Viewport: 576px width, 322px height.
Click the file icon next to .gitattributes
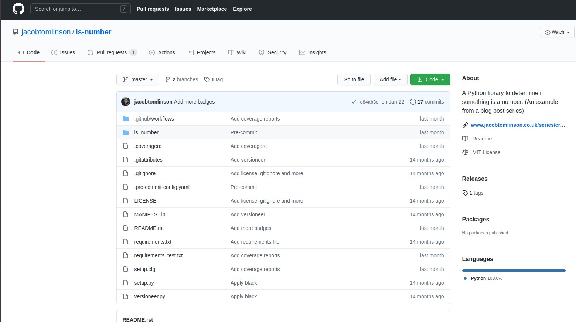126,160
